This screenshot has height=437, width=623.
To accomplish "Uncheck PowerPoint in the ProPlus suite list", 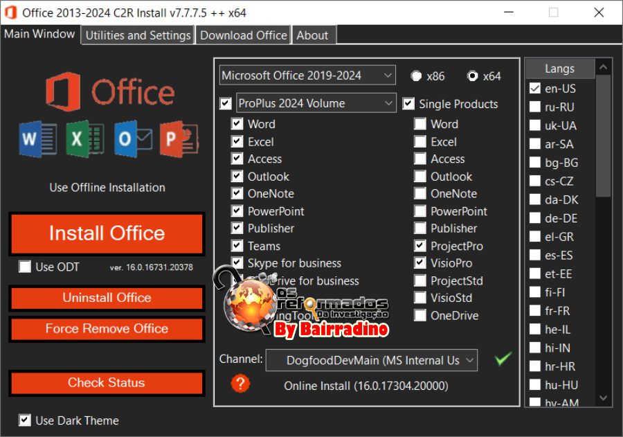I will click(237, 211).
